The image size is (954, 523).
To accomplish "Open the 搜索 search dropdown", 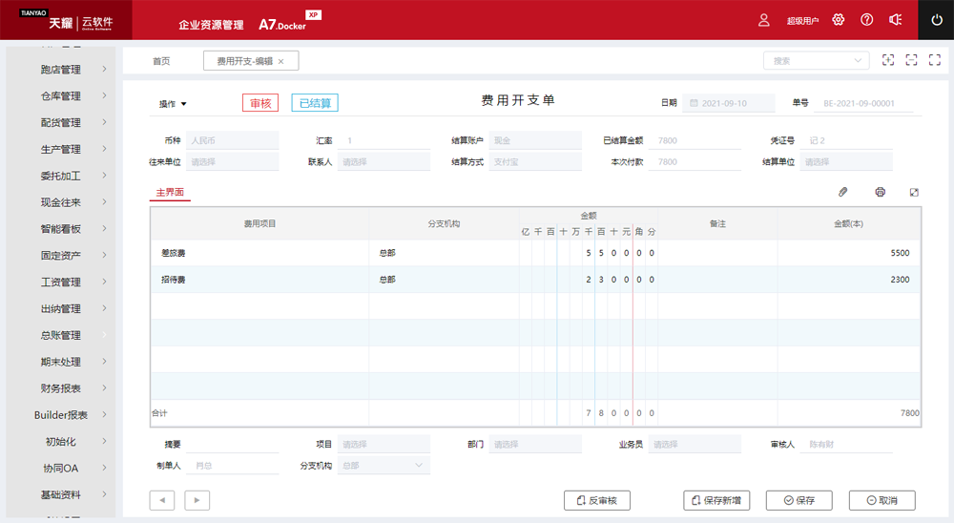I will click(816, 60).
